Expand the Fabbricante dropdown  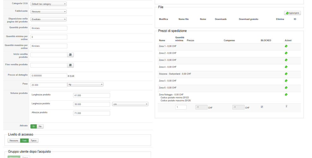[48, 12]
